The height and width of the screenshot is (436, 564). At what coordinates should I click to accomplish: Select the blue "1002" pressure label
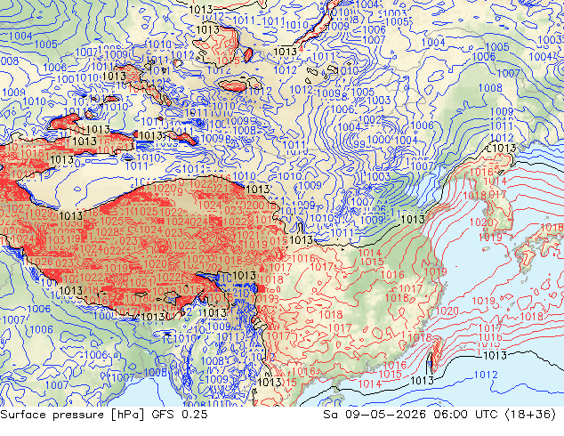(x=370, y=119)
